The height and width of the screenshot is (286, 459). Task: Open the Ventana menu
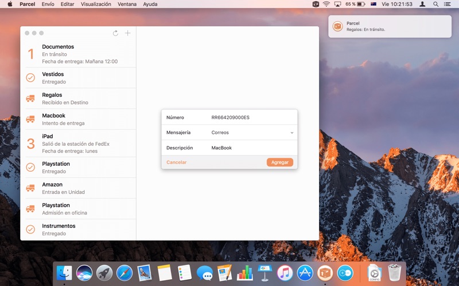(127, 4)
